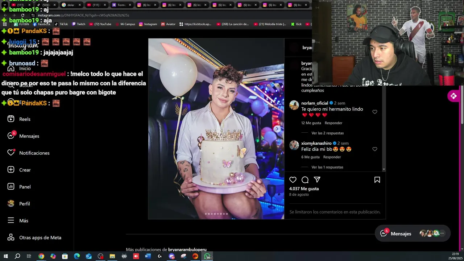The image size is (464, 261).
Task: Expand 'Ver las 2 respuestas'
Action: pyautogui.click(x=327, y=133)
